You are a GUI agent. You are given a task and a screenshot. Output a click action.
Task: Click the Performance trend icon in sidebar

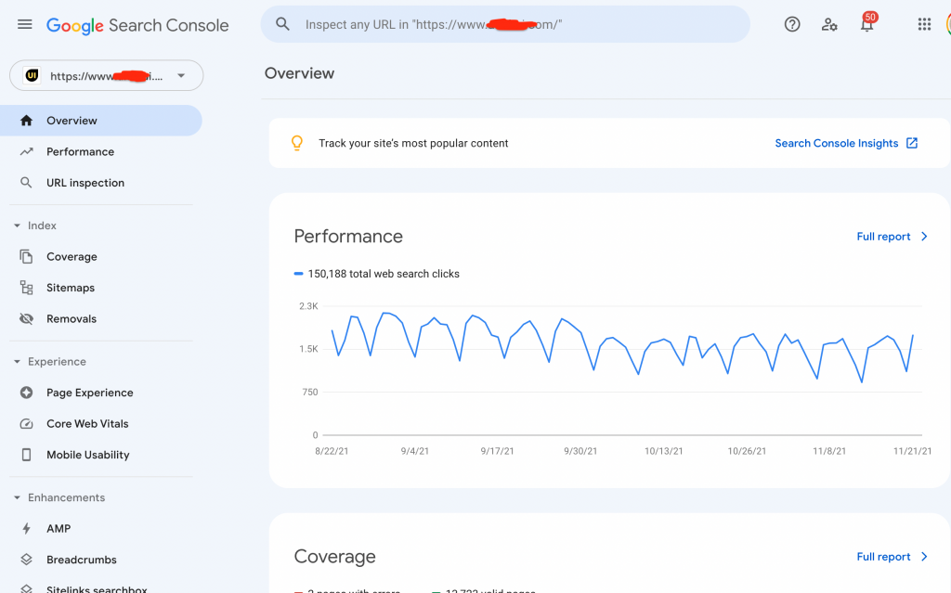(26, 151)
